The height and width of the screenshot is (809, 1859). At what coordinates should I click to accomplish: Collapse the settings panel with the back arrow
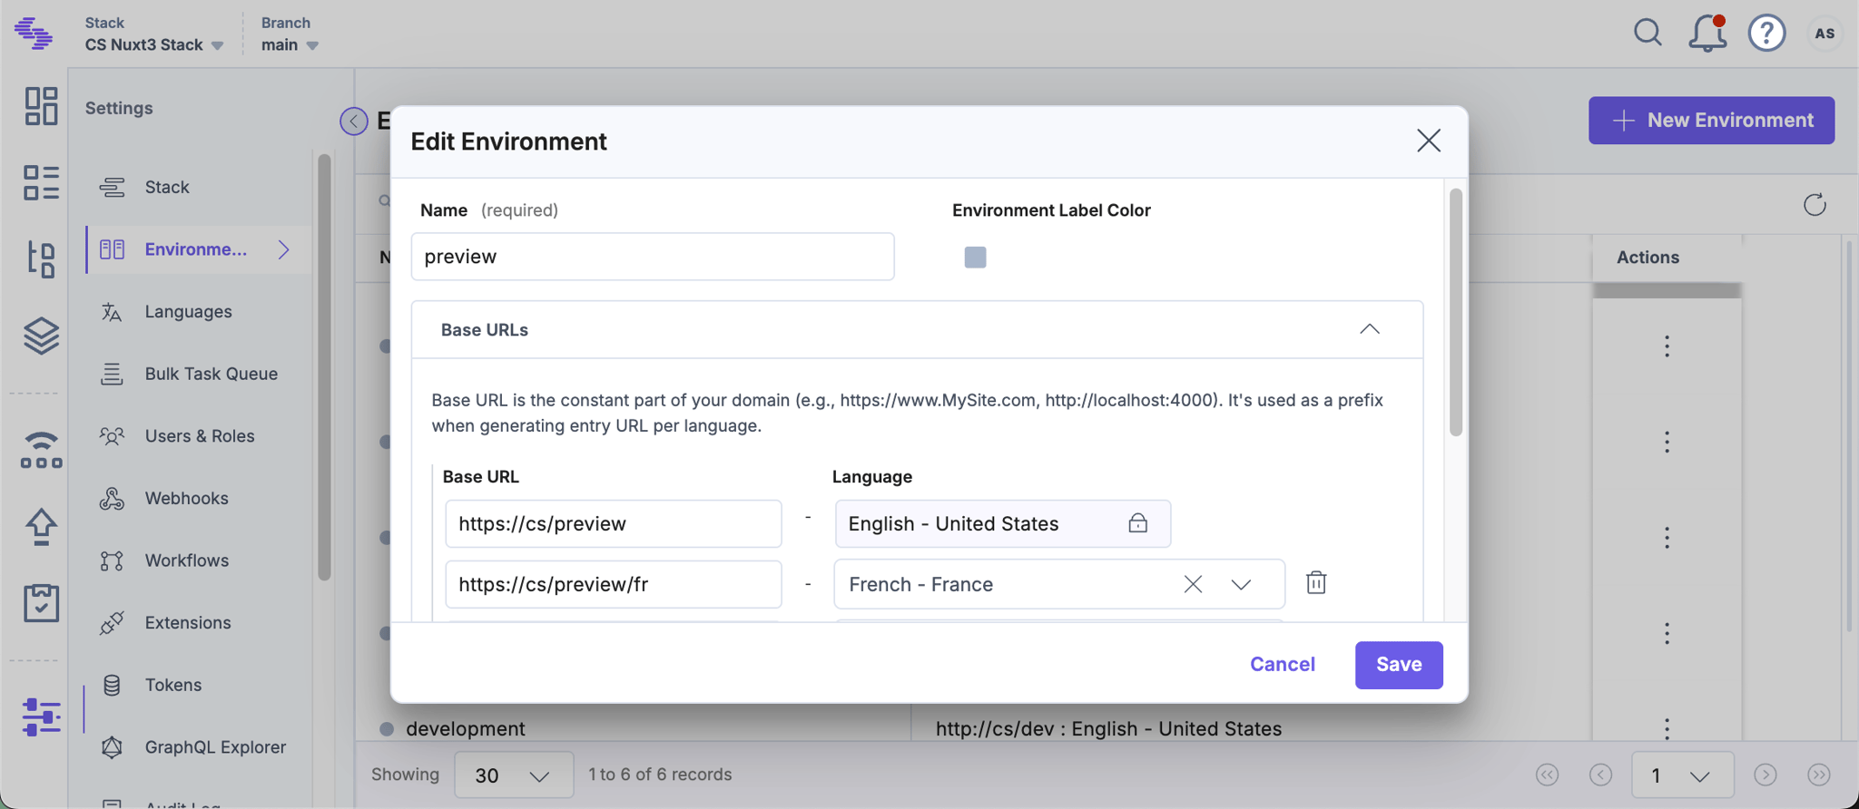point(353,121)
